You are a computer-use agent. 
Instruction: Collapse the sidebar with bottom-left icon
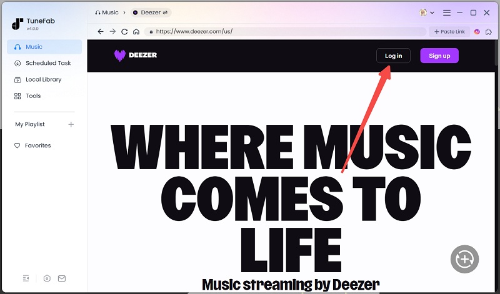[x=26, y=278]
